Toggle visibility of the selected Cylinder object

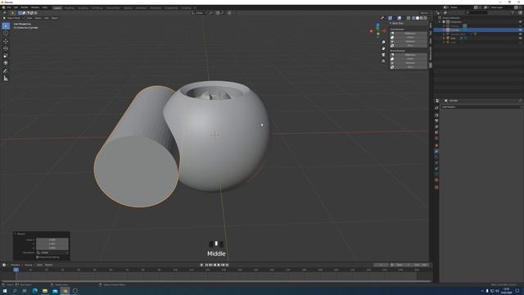point(520,29)
